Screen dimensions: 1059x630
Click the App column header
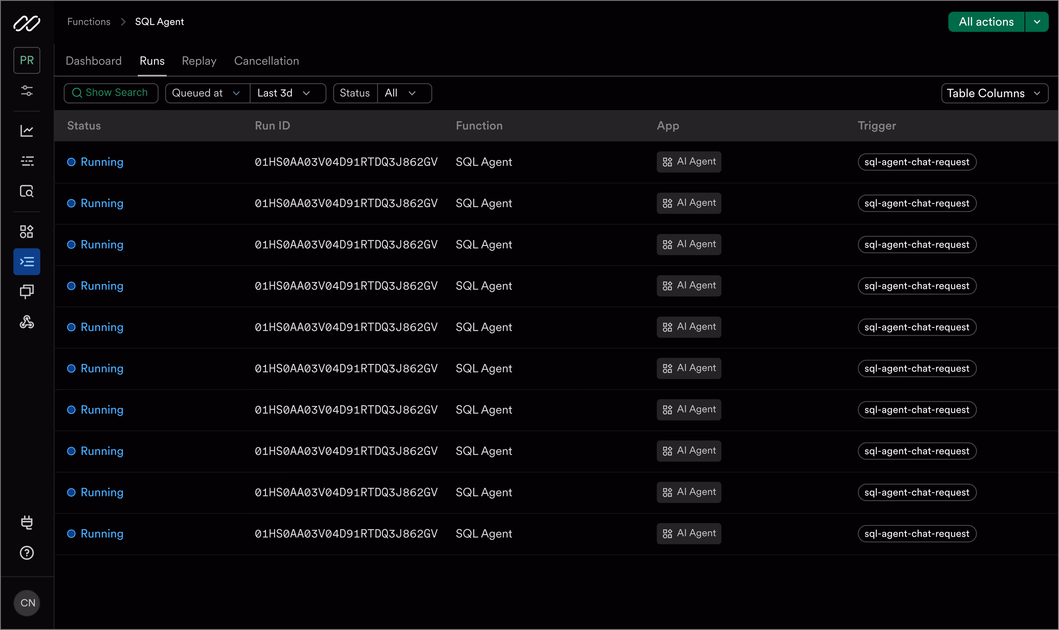pos(668,126)
